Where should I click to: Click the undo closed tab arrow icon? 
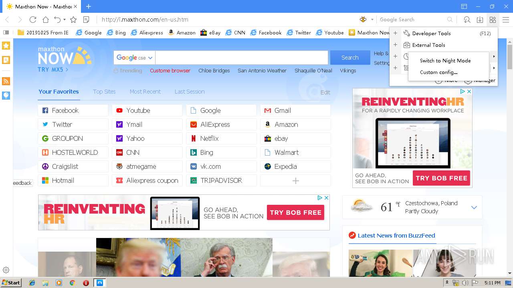pos(57,20)
